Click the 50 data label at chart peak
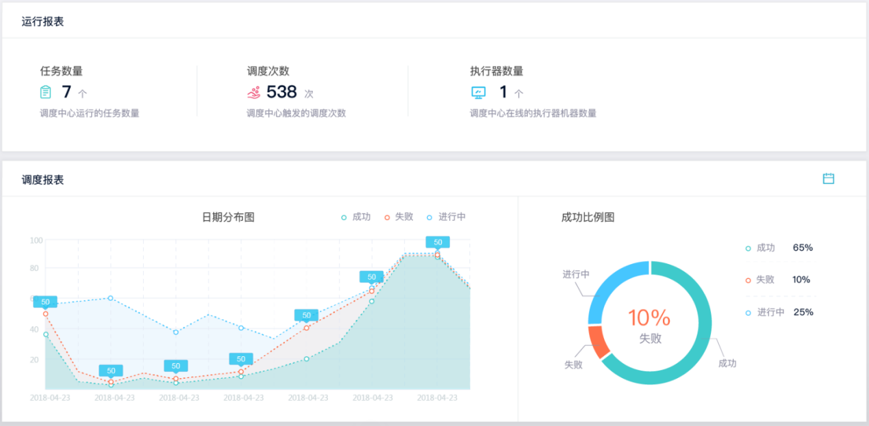 [x=438, y=242]
